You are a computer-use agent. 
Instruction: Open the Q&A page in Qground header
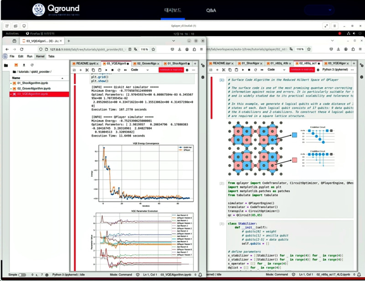(211, 10)
